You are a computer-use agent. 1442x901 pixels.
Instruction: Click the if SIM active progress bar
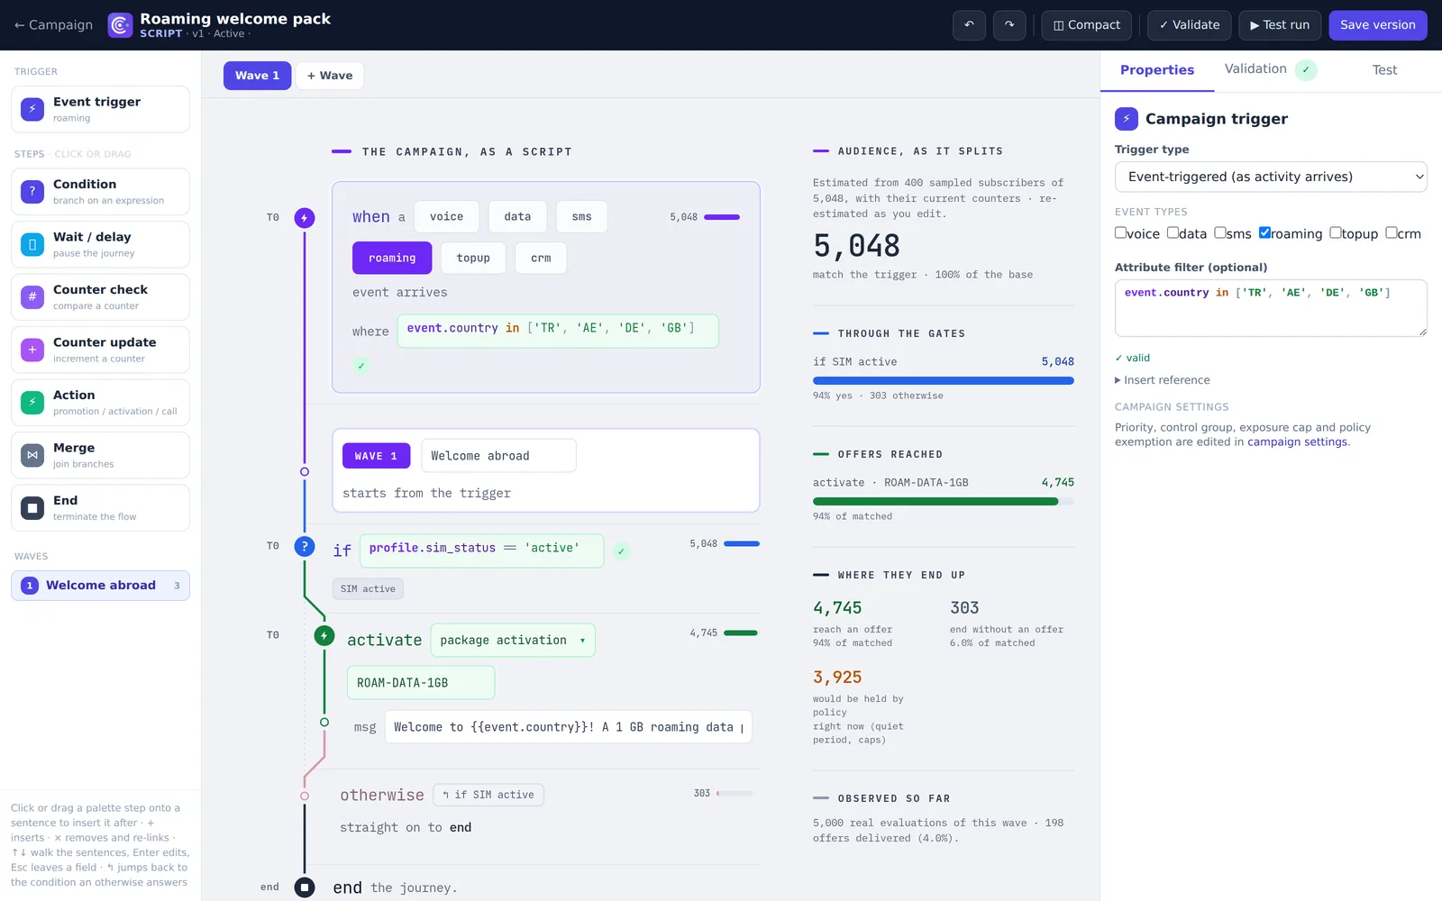[944, 381]
